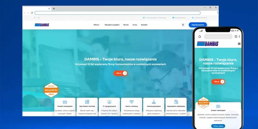
Task: Click the desktop hero headline DAMBIS – Twoje biuro
Action: [x=120, y=59]
